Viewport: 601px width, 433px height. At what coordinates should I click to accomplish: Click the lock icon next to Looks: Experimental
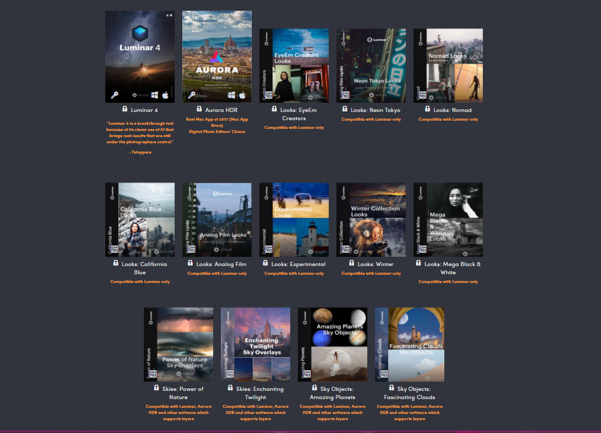click(265, 263)
